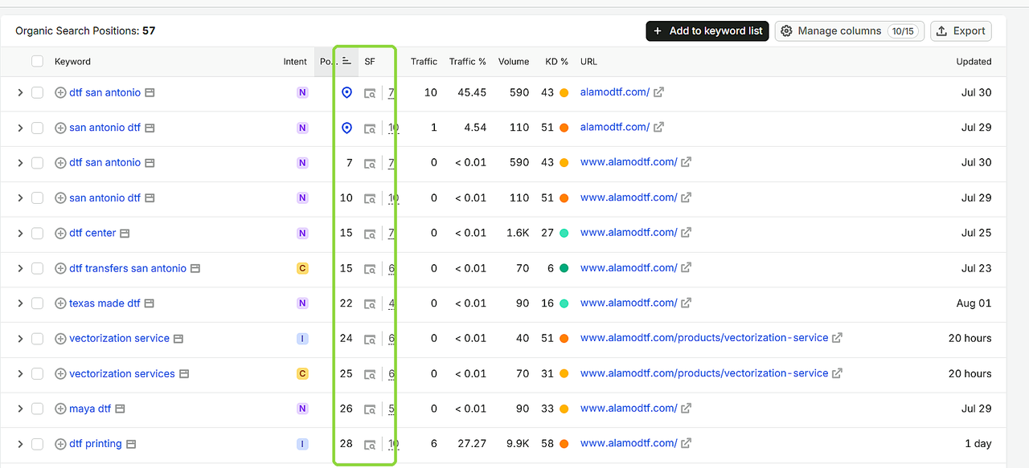Tick the checkbox for 'vectorization service' row
1029x468 pixels.
tap(37, 339)
